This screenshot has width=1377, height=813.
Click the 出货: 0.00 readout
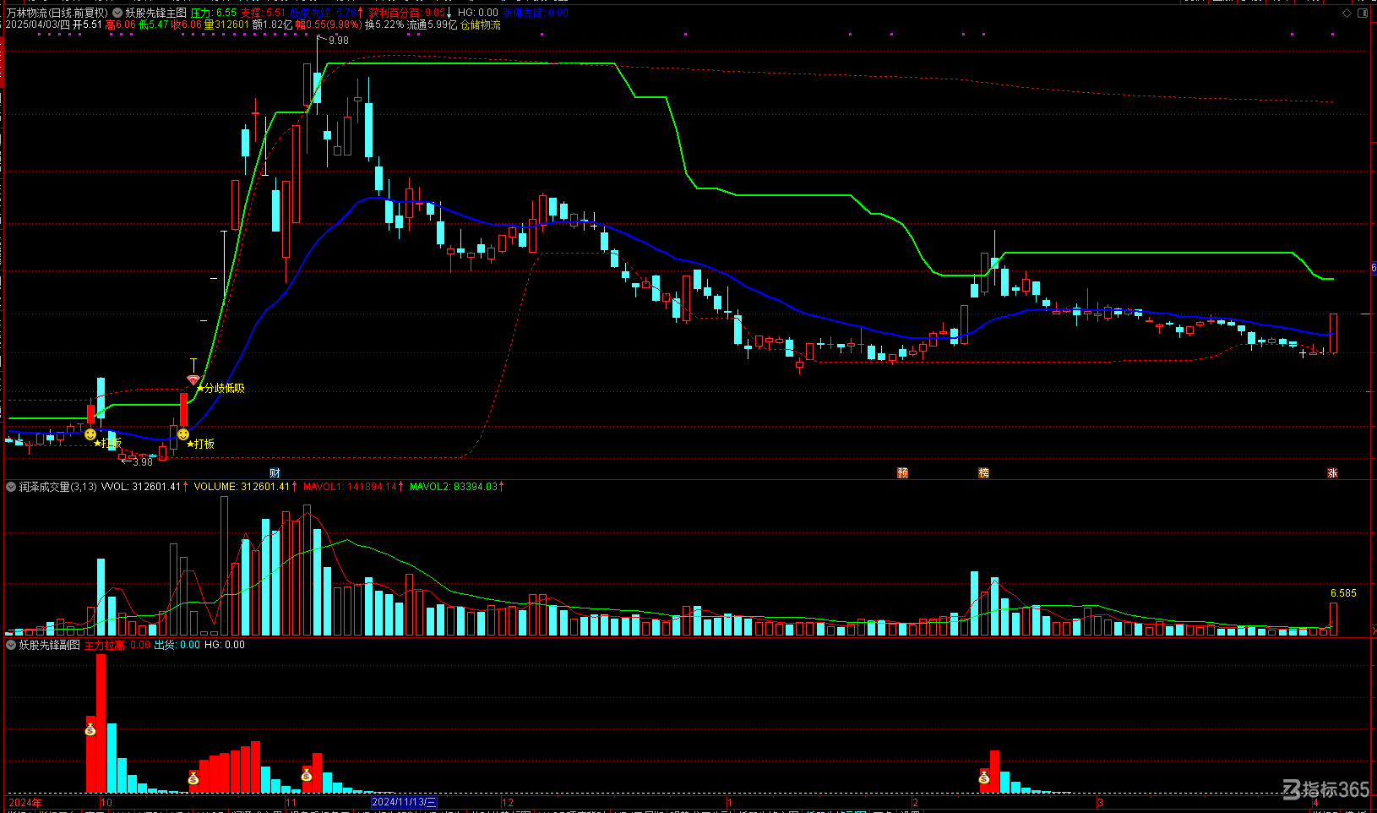pos(177,645)
